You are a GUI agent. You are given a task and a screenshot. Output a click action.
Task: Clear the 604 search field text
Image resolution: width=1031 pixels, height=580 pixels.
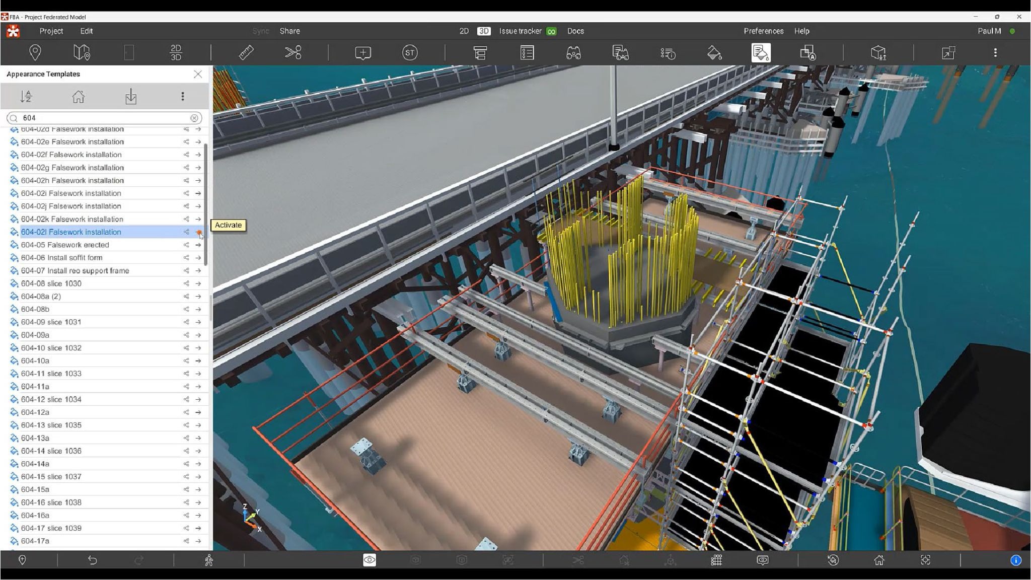coord(194,118)
